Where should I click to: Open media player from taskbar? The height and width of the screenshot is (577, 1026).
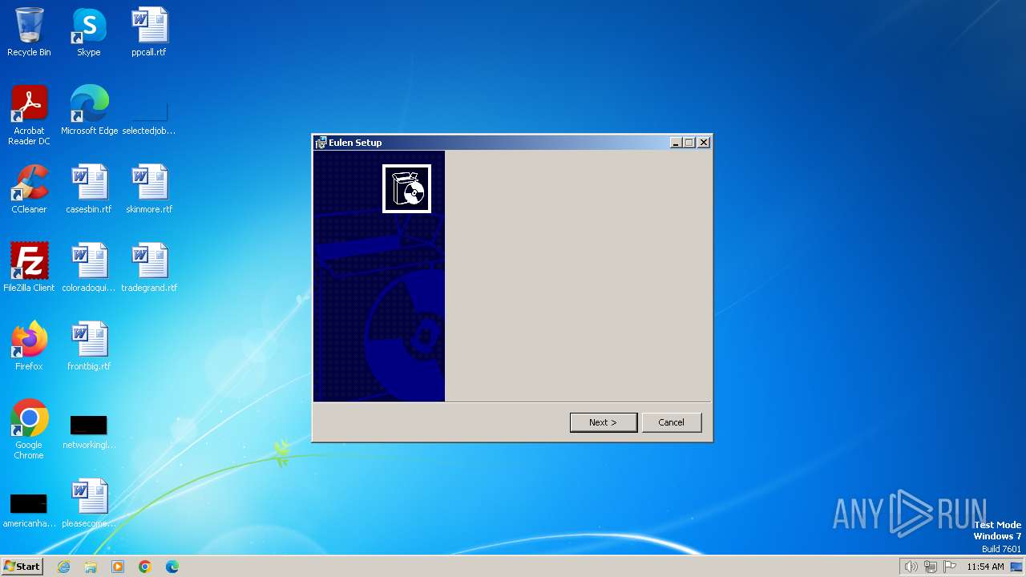(118, 567)
